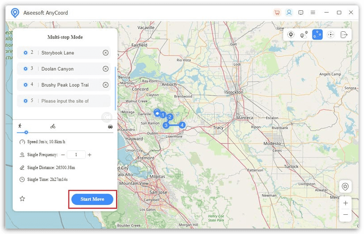Select Joystick Mode icon
The height and width of the screenshot is (234, 364).
coord(330,35)
